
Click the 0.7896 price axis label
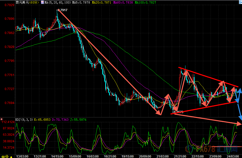point(10,19)
